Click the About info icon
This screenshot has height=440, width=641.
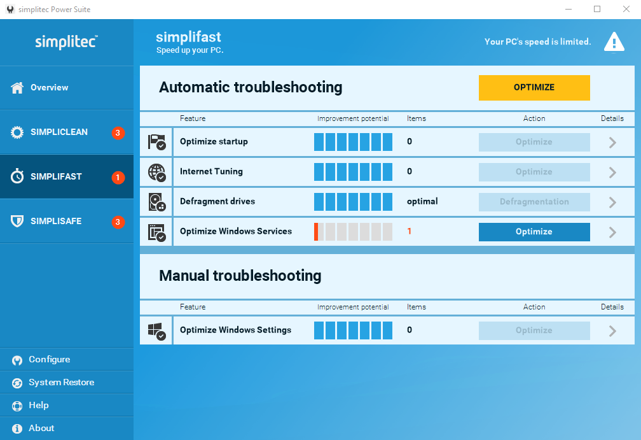pyautogui.click(x=17, y=429)
